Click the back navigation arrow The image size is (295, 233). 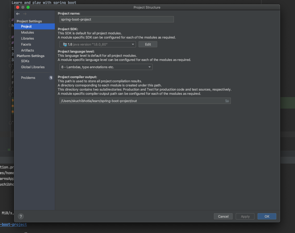[18, 14]
